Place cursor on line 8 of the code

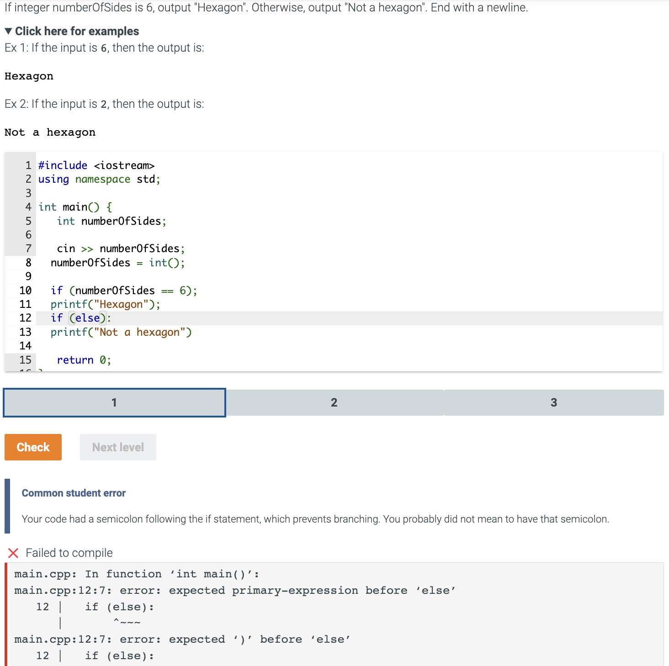117,263
